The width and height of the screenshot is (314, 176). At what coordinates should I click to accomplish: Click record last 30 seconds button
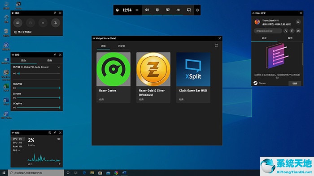[x=31, y=23]
